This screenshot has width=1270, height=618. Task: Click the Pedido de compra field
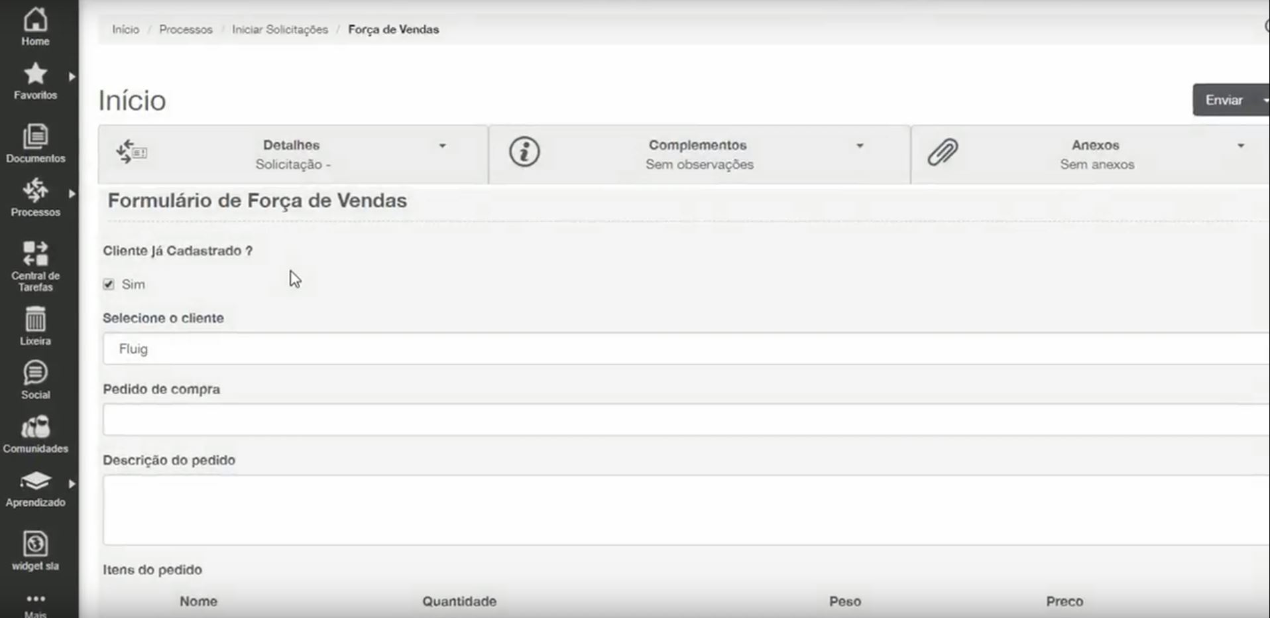pos(686,420)
